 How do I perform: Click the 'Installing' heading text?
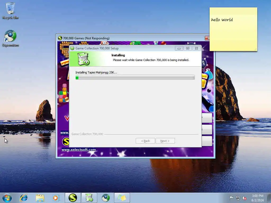coord(118,55)
